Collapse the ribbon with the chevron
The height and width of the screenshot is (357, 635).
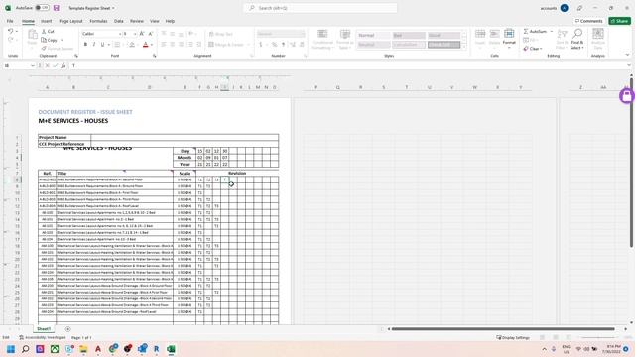coord(627,55)
